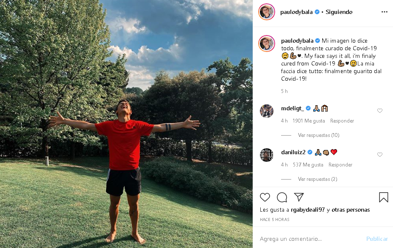
Task: Focus the Agrega un comentario field
Action: click(311, 239)
